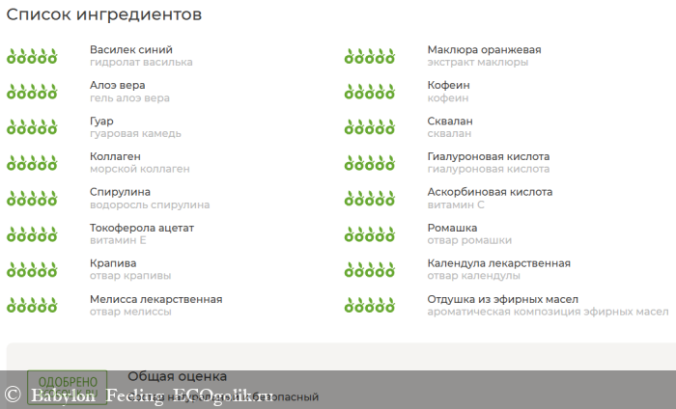The height and width of the screenshot is (409, 676).
Task: Click the leaf rating icons beside Спирулина
Action: 32,199
